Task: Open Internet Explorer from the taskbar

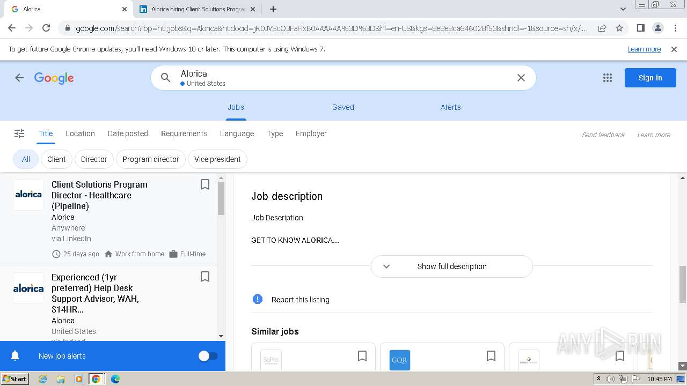Action: (x=42, y=378)
